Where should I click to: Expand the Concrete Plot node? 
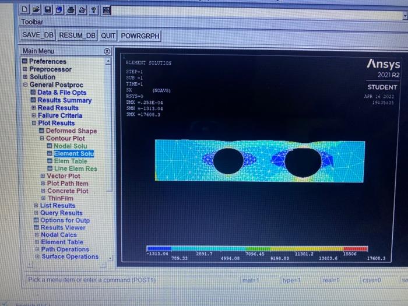(x=43, y=191)
